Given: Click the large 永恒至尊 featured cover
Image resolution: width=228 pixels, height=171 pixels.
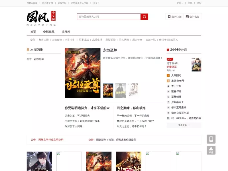Looking at the screenshot, I should 83,73.
